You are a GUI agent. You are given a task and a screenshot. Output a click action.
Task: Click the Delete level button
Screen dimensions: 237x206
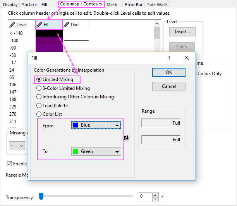click(x=182, y=47)
